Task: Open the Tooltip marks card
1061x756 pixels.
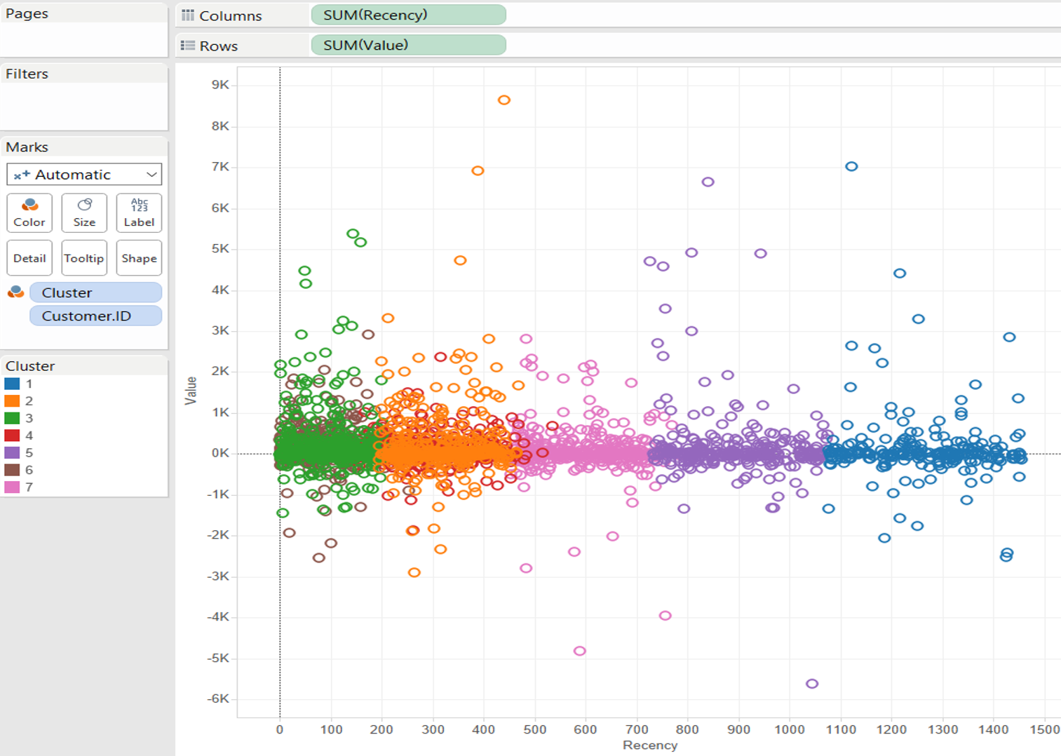Action: point(84,258)
